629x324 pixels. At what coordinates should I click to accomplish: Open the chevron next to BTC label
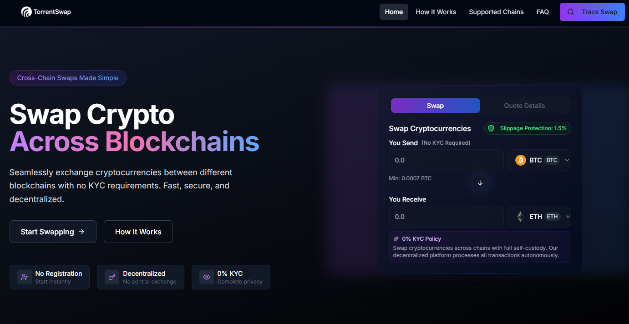click(x=567, y=160)
